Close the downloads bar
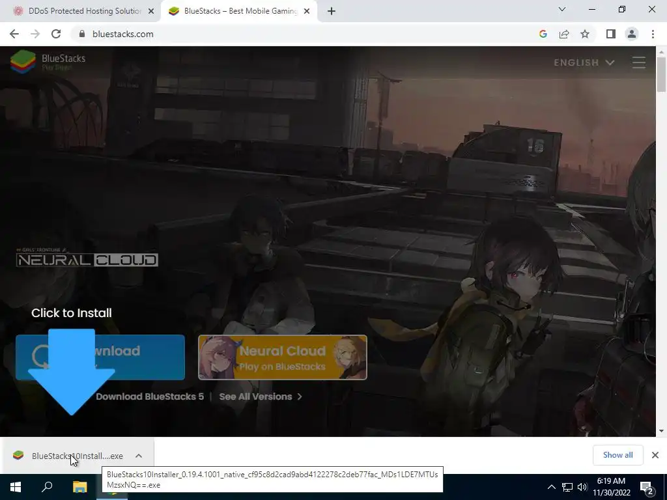The image size is (667, 500). coord(655,455)
